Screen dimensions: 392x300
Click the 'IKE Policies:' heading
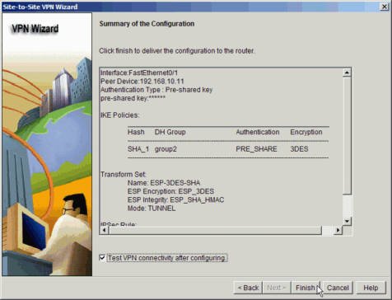click(120, 115)
